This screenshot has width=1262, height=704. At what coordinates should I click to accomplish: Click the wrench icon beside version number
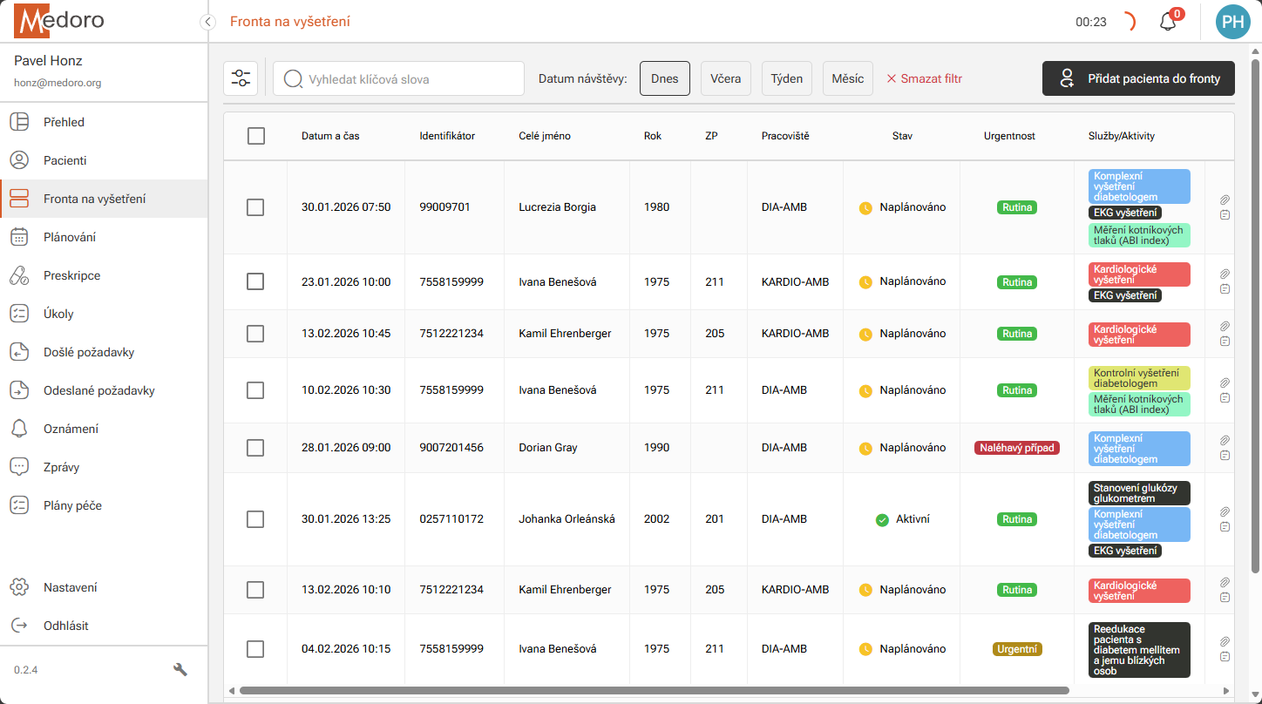pos(180,669)
